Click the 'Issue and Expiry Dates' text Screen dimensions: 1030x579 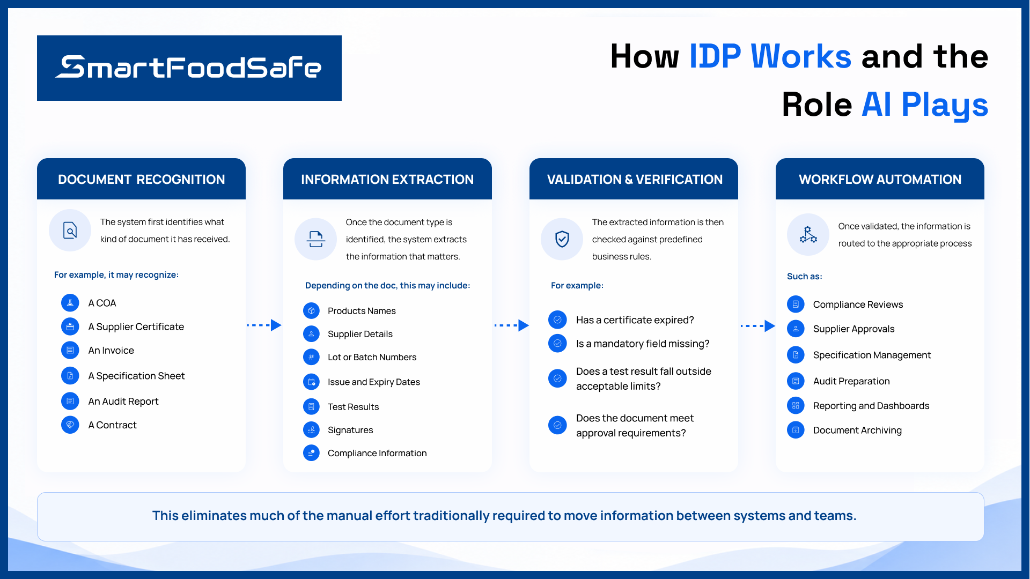[374, 382]
